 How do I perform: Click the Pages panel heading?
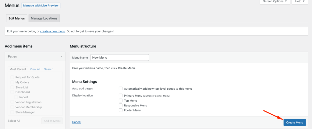[12, 56]
